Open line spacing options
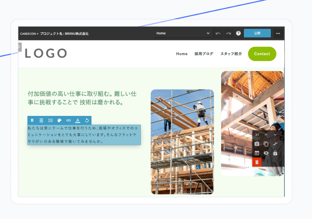 click(x=50, y=120)
